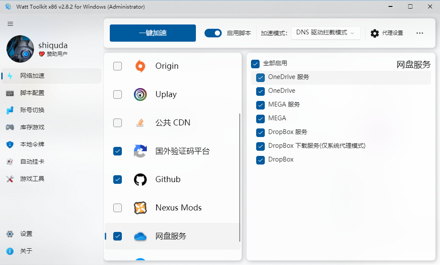Open 本地令牌 page
This screenshot has width=440, height=265.
tap(32, 144)
